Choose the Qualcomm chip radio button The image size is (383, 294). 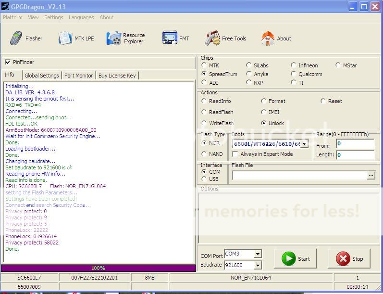point(293,74)
